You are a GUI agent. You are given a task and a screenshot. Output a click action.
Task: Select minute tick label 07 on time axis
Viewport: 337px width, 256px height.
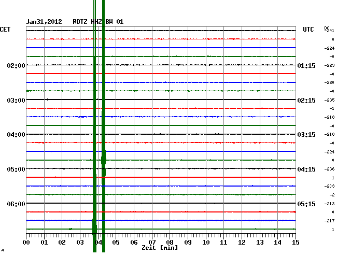(152, 242)
